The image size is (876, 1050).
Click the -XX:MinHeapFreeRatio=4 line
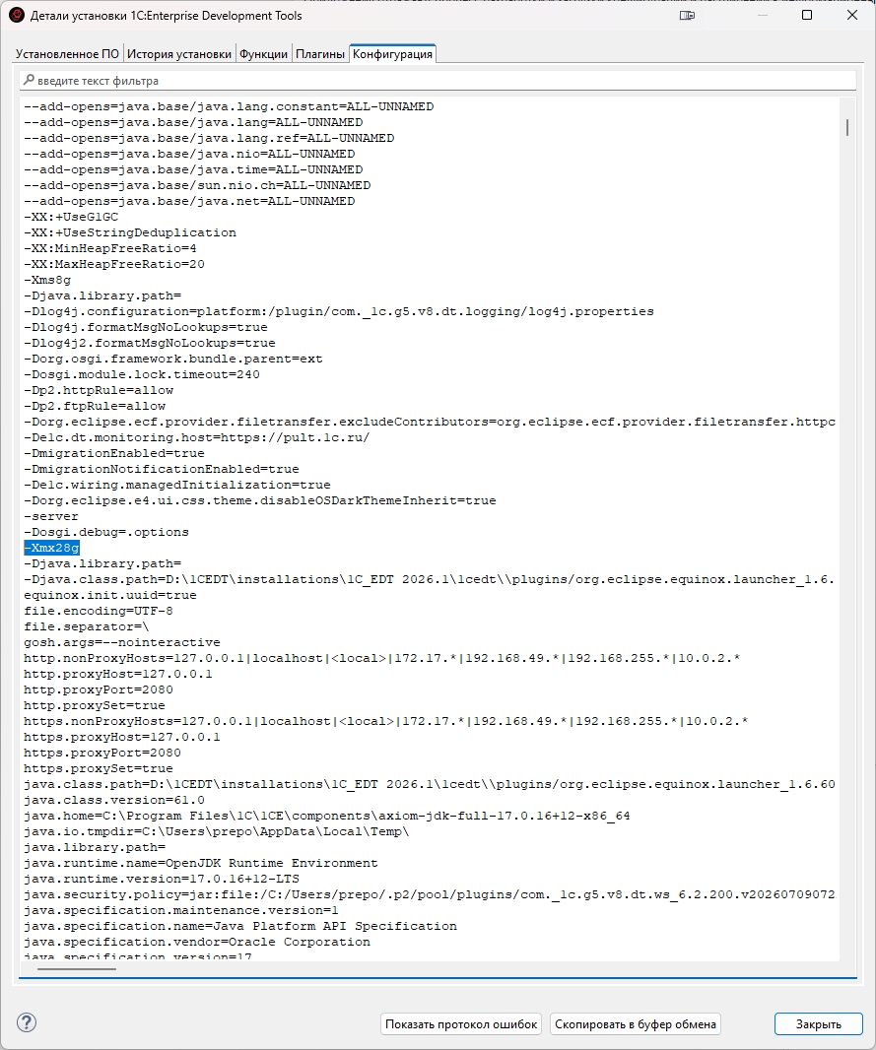[110, 248]
